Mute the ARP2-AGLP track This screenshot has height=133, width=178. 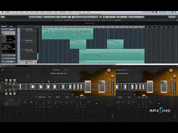coord(22,40)
